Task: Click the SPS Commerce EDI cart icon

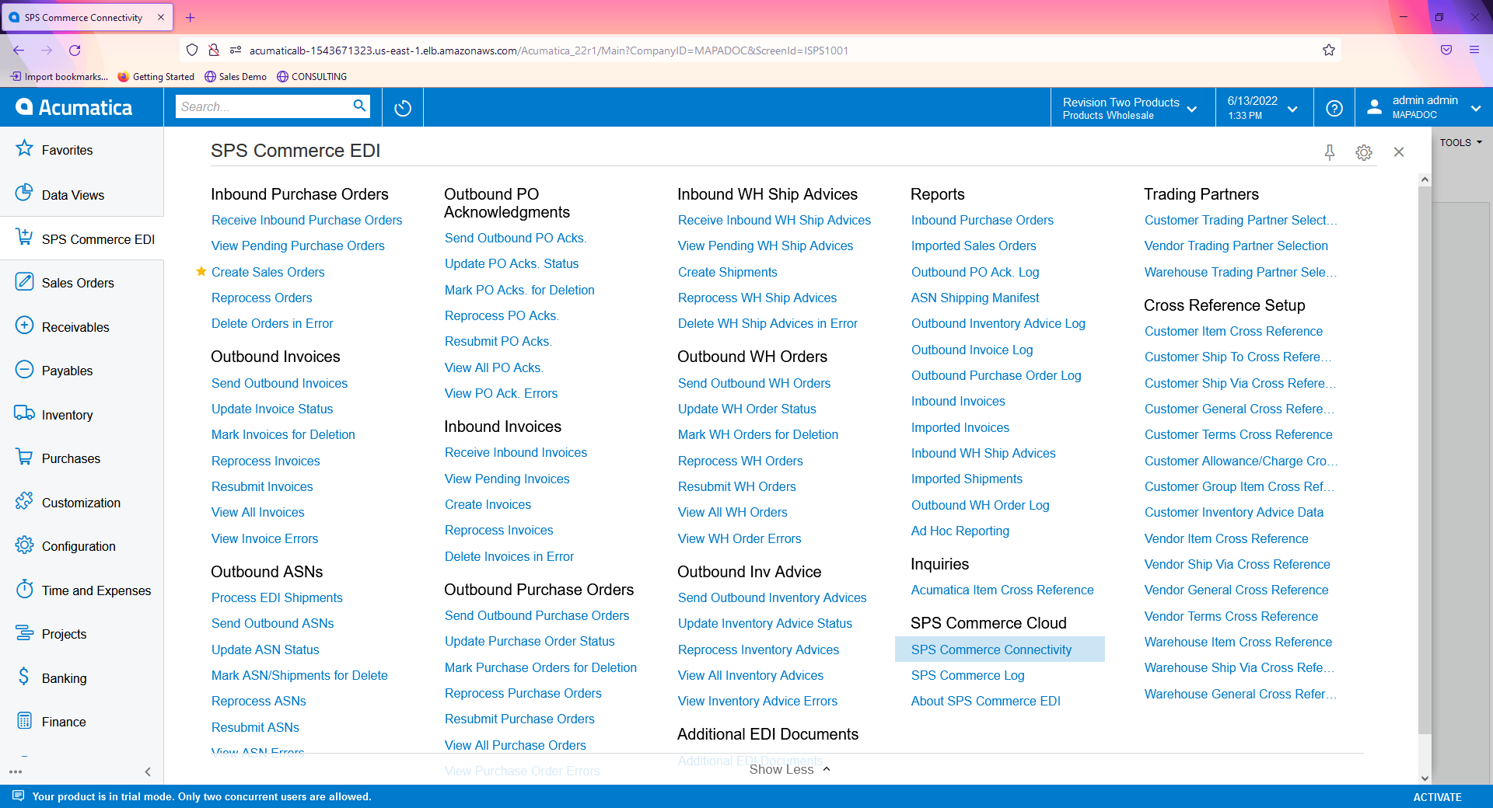Action: pos(25,237)
